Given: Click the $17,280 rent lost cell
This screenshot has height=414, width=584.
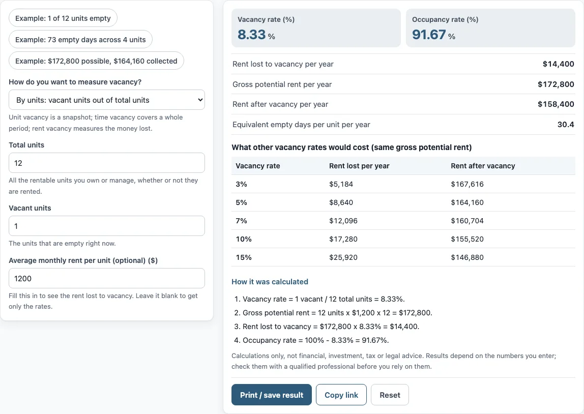Looking at the screenshot, I should point(343,239).
